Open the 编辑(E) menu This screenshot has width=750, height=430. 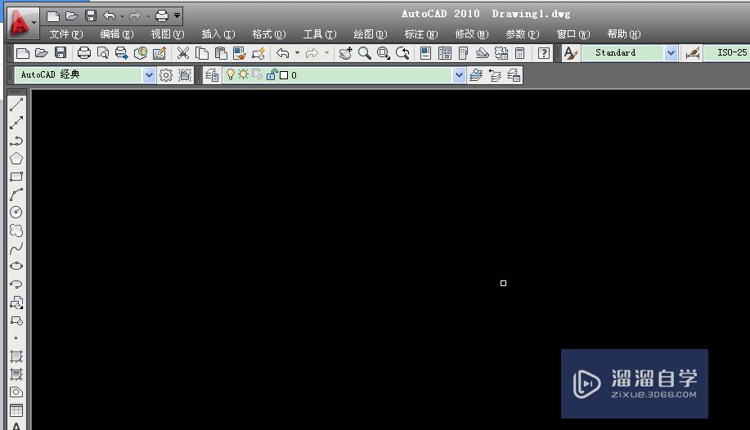coord(117,34)
